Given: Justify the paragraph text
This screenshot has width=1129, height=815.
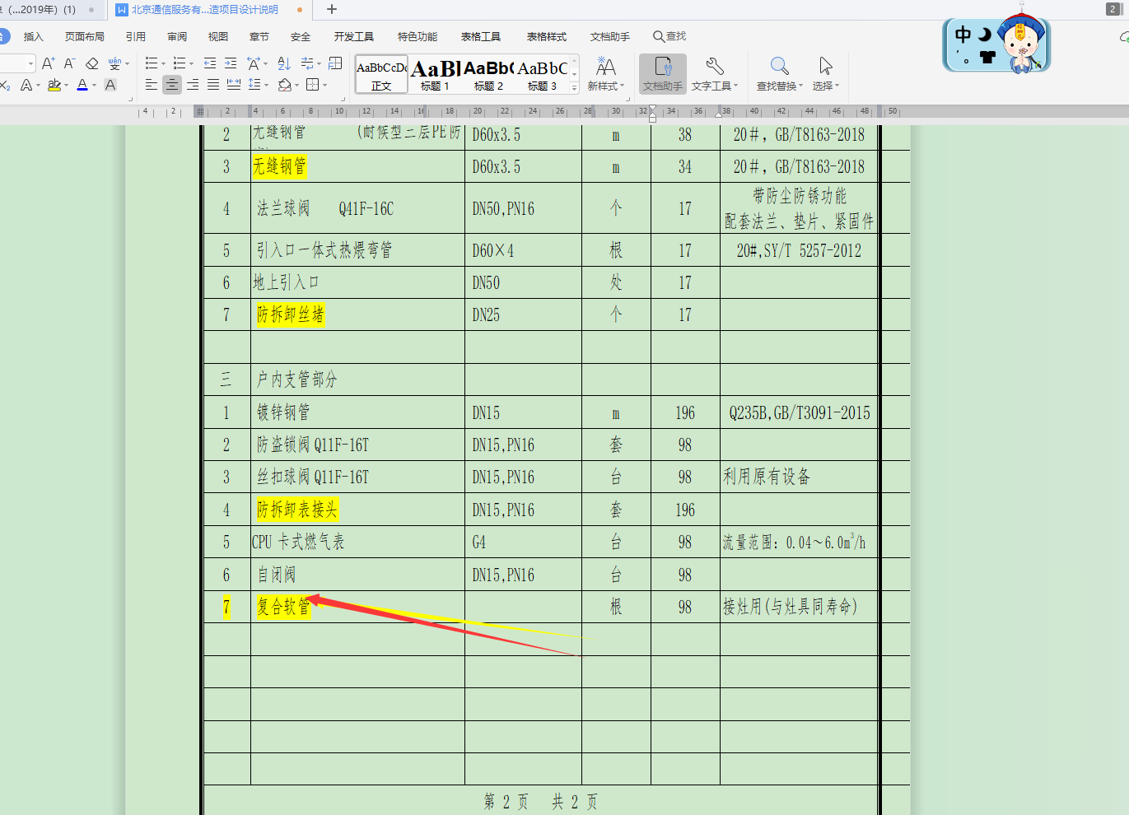Looking at the screenshot, I should (213, 85).
